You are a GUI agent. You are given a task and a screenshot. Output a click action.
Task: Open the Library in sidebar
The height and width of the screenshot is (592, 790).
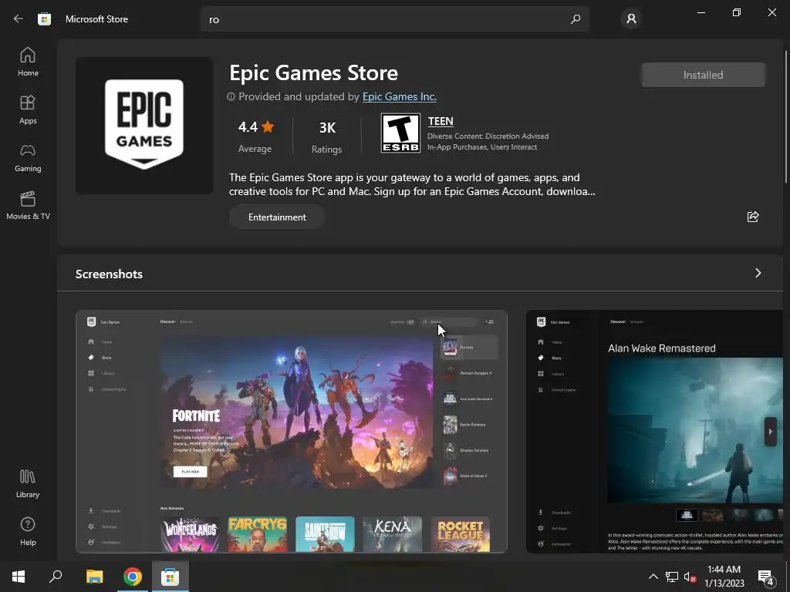28,484
